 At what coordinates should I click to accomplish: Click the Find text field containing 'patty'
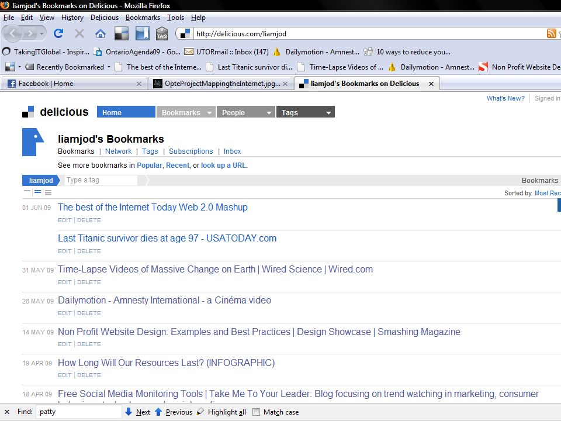pyautogui.click(x=79, y=412)
